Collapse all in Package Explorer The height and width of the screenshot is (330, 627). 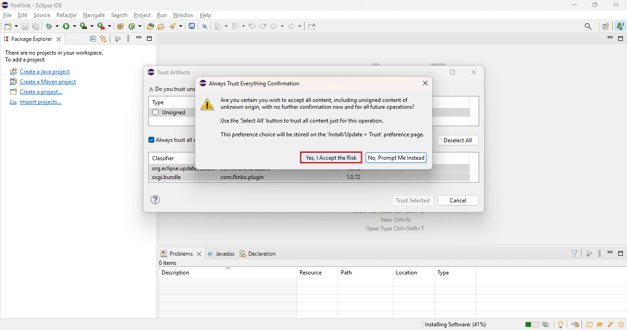93,39
